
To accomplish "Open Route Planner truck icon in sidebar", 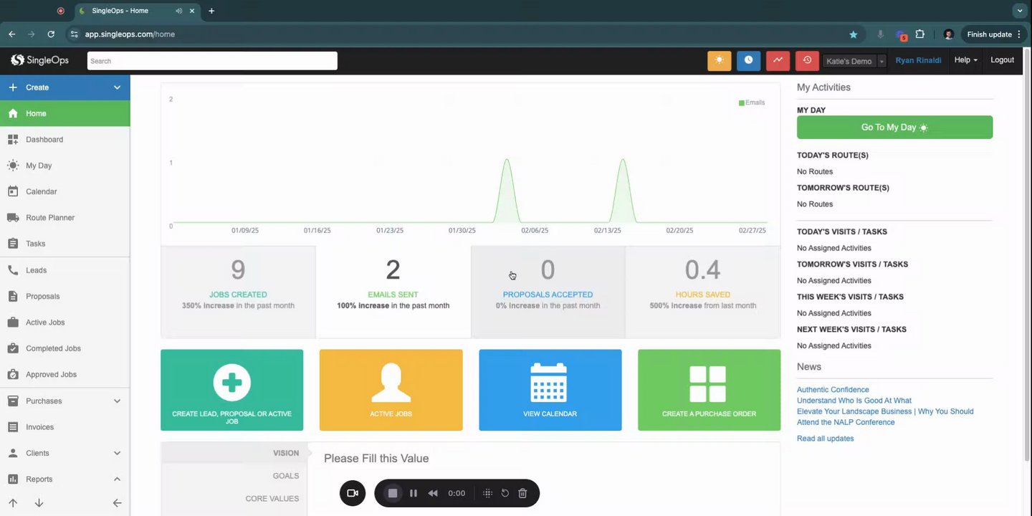I will pos(13,218).
